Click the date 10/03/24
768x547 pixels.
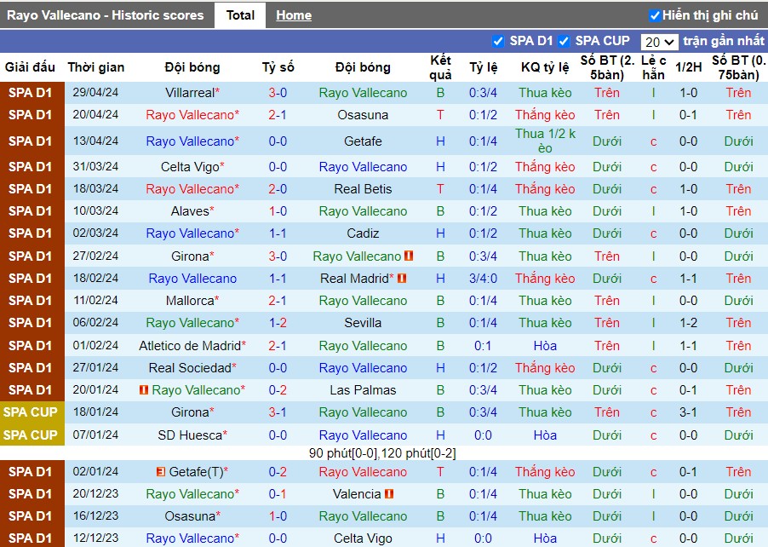coord(95,211)
